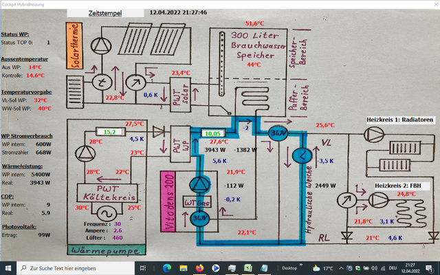Click the DEU language indicator
This screenshot has height=275, width=440.
click(393, 268)
